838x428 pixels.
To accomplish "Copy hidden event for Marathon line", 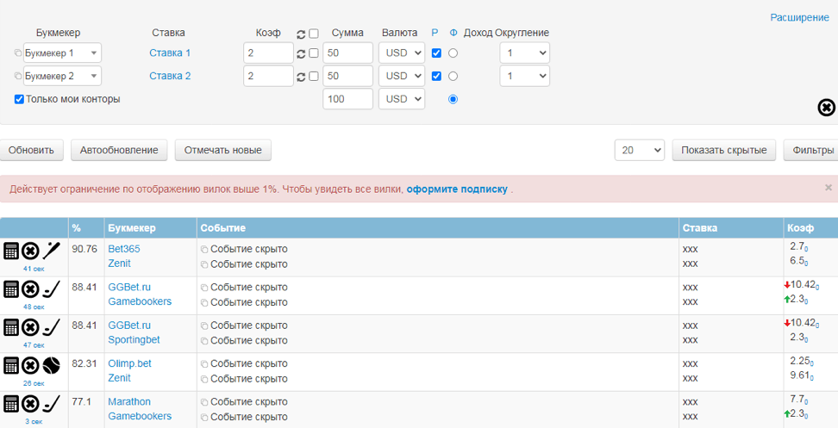I will (204, 402).
